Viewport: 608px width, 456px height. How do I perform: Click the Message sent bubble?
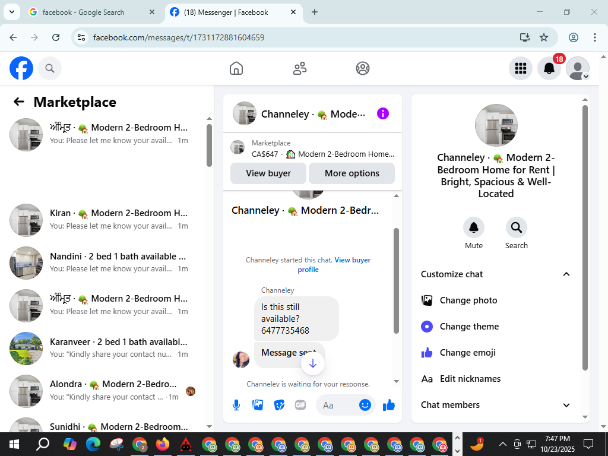click(x=289, y=354)
